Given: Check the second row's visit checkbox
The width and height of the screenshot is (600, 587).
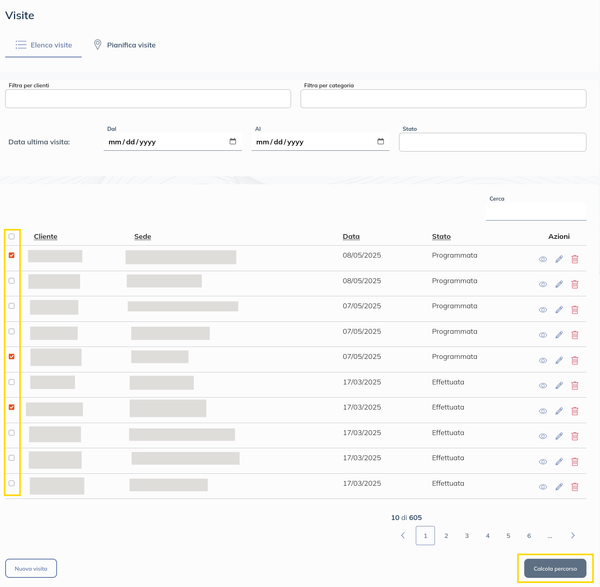Looking at the screenshot, I should click(x=12, y=281).
